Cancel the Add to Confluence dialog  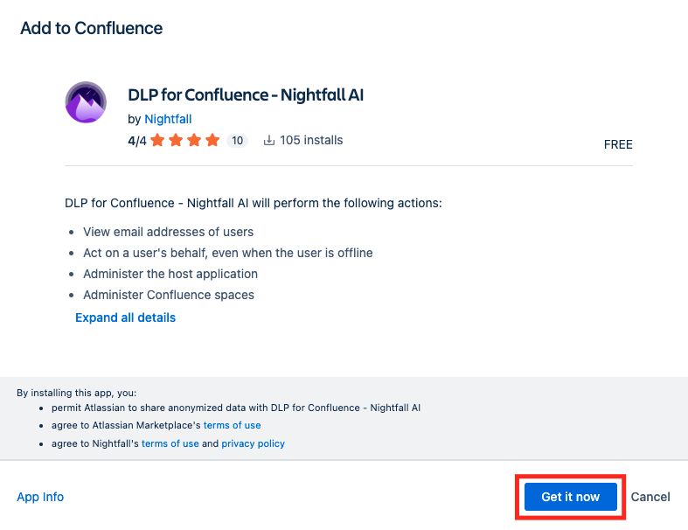(650, 497)
